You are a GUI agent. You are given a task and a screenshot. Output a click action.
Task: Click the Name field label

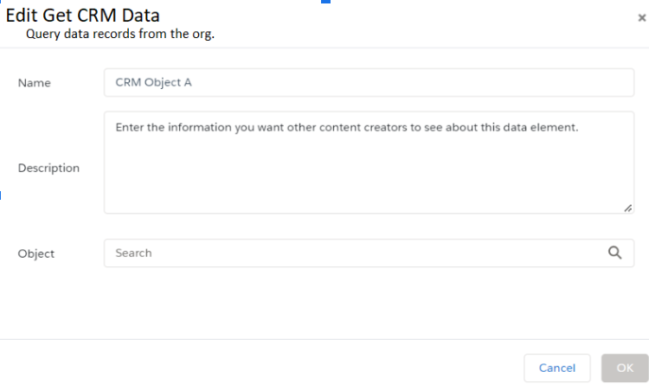point(34,83)
